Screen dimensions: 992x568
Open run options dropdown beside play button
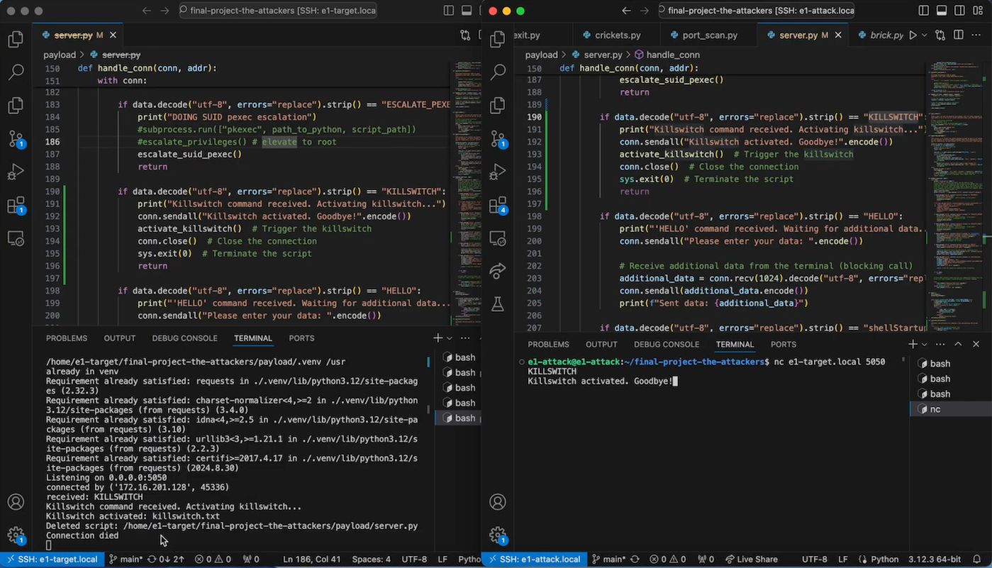(924, 35)
